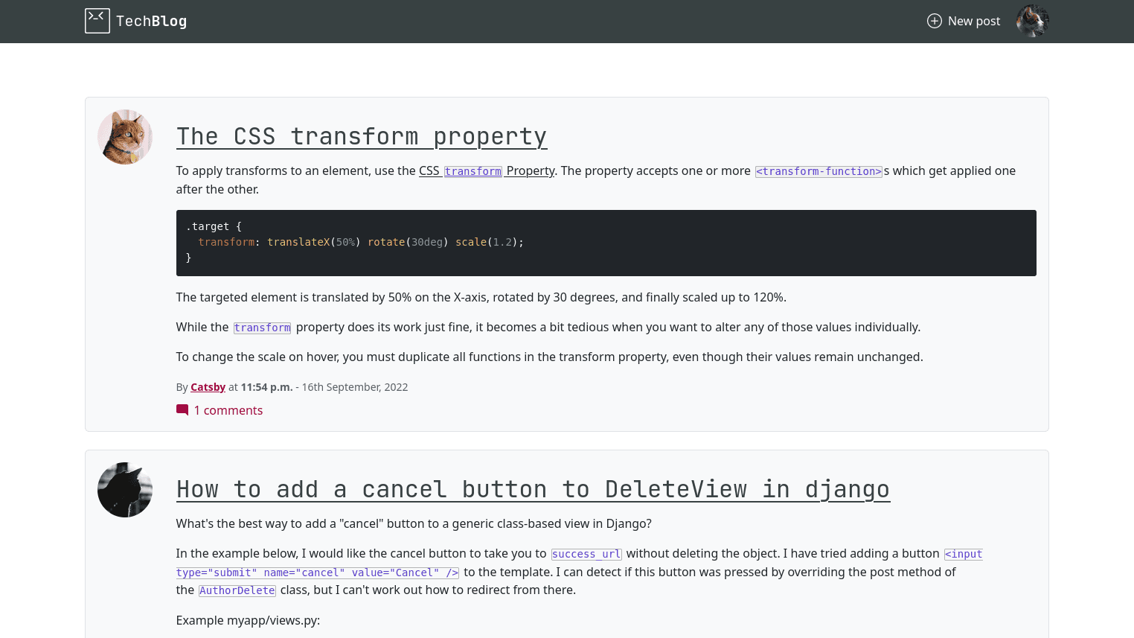Open the '1 comments' link
1134x638 pixels.
click(228, 410)
